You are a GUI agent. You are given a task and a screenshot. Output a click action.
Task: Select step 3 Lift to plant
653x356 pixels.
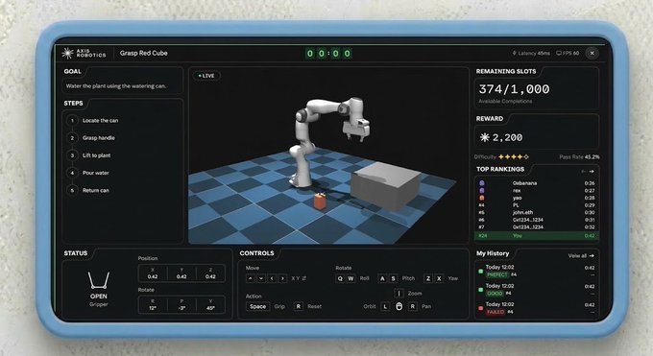pos(88,155)
